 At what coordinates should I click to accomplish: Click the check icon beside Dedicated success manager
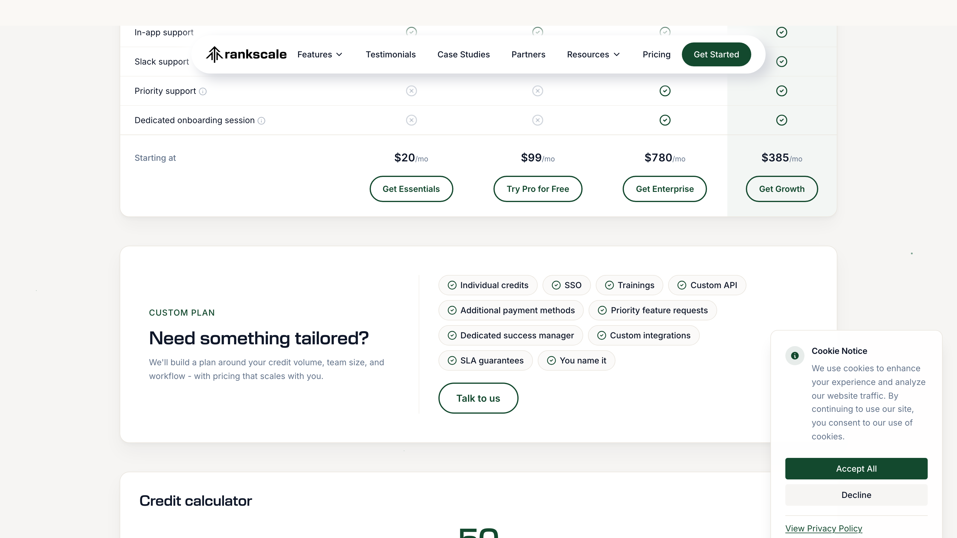(452, 336)
